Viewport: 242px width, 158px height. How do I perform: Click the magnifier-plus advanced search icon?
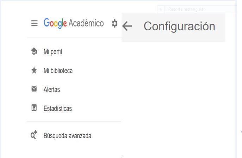point(34,134)
